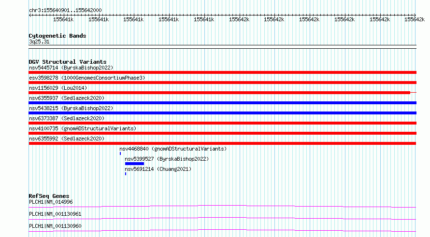The image size is (430, 237).
Task: Click the red bar under esv3598278
Action: pyautogui.click(x=222, y=83)
